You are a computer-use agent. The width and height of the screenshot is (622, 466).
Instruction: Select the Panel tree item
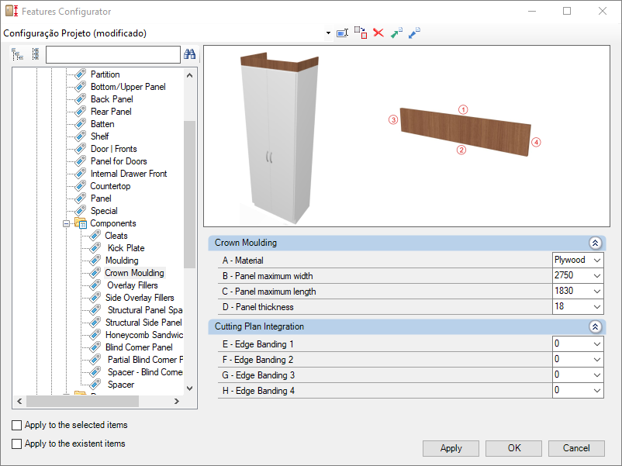point(101,198)
